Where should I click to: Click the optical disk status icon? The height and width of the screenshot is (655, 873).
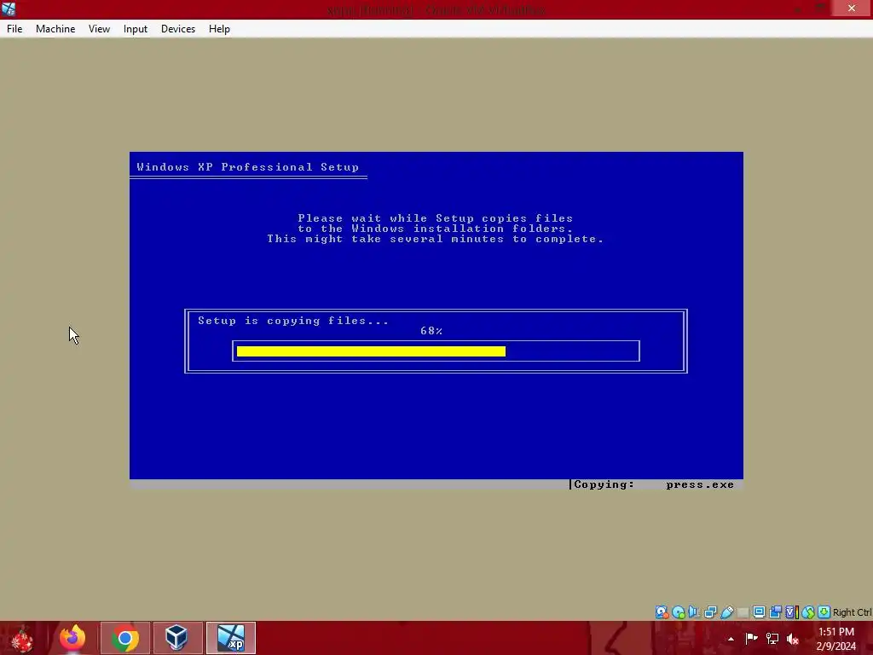pyautogui.click(x=678, y=612)
